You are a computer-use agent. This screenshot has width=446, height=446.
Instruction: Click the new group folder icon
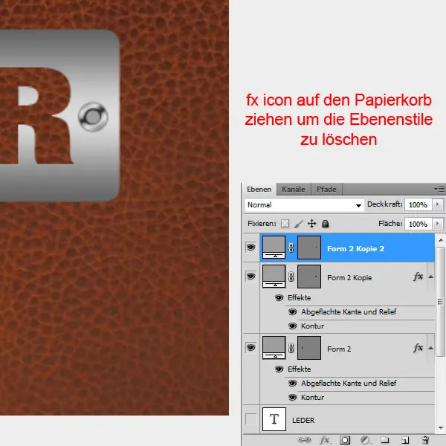pos(385,440)
